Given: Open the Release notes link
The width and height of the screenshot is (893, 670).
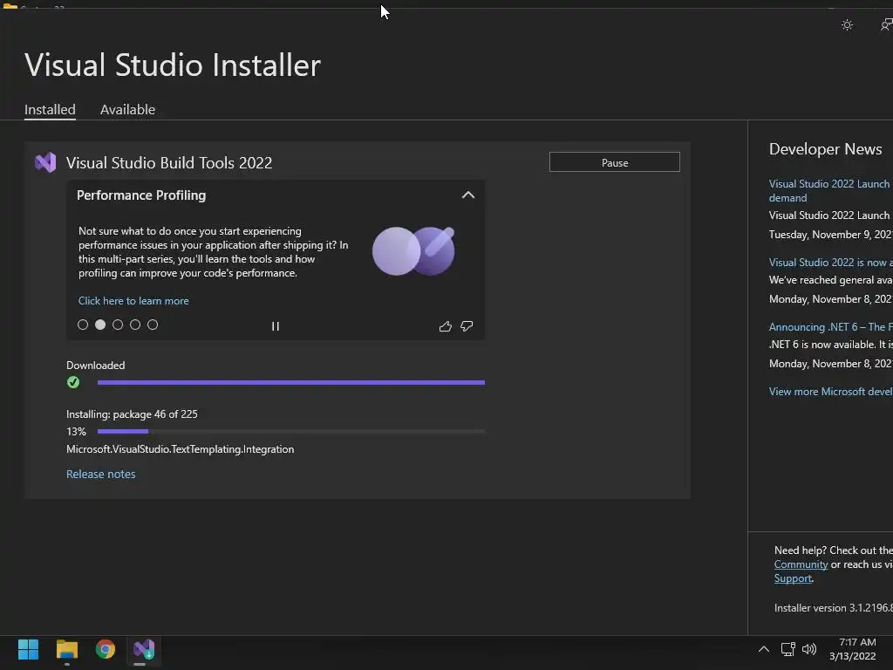Looking at the screenshot, I should click(101, 474).
